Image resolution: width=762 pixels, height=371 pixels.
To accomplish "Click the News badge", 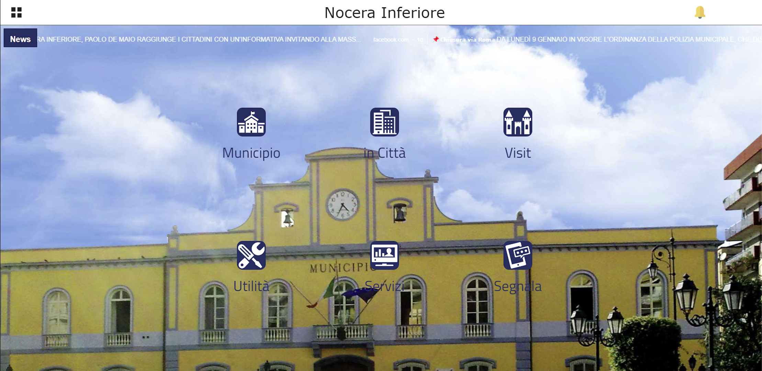I will (20, 39).
